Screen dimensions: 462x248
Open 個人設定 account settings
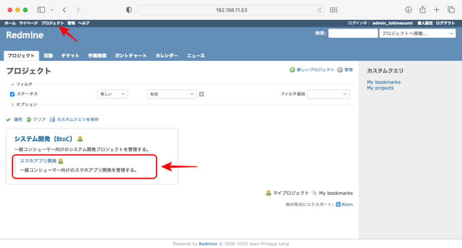tap(425, 23)
